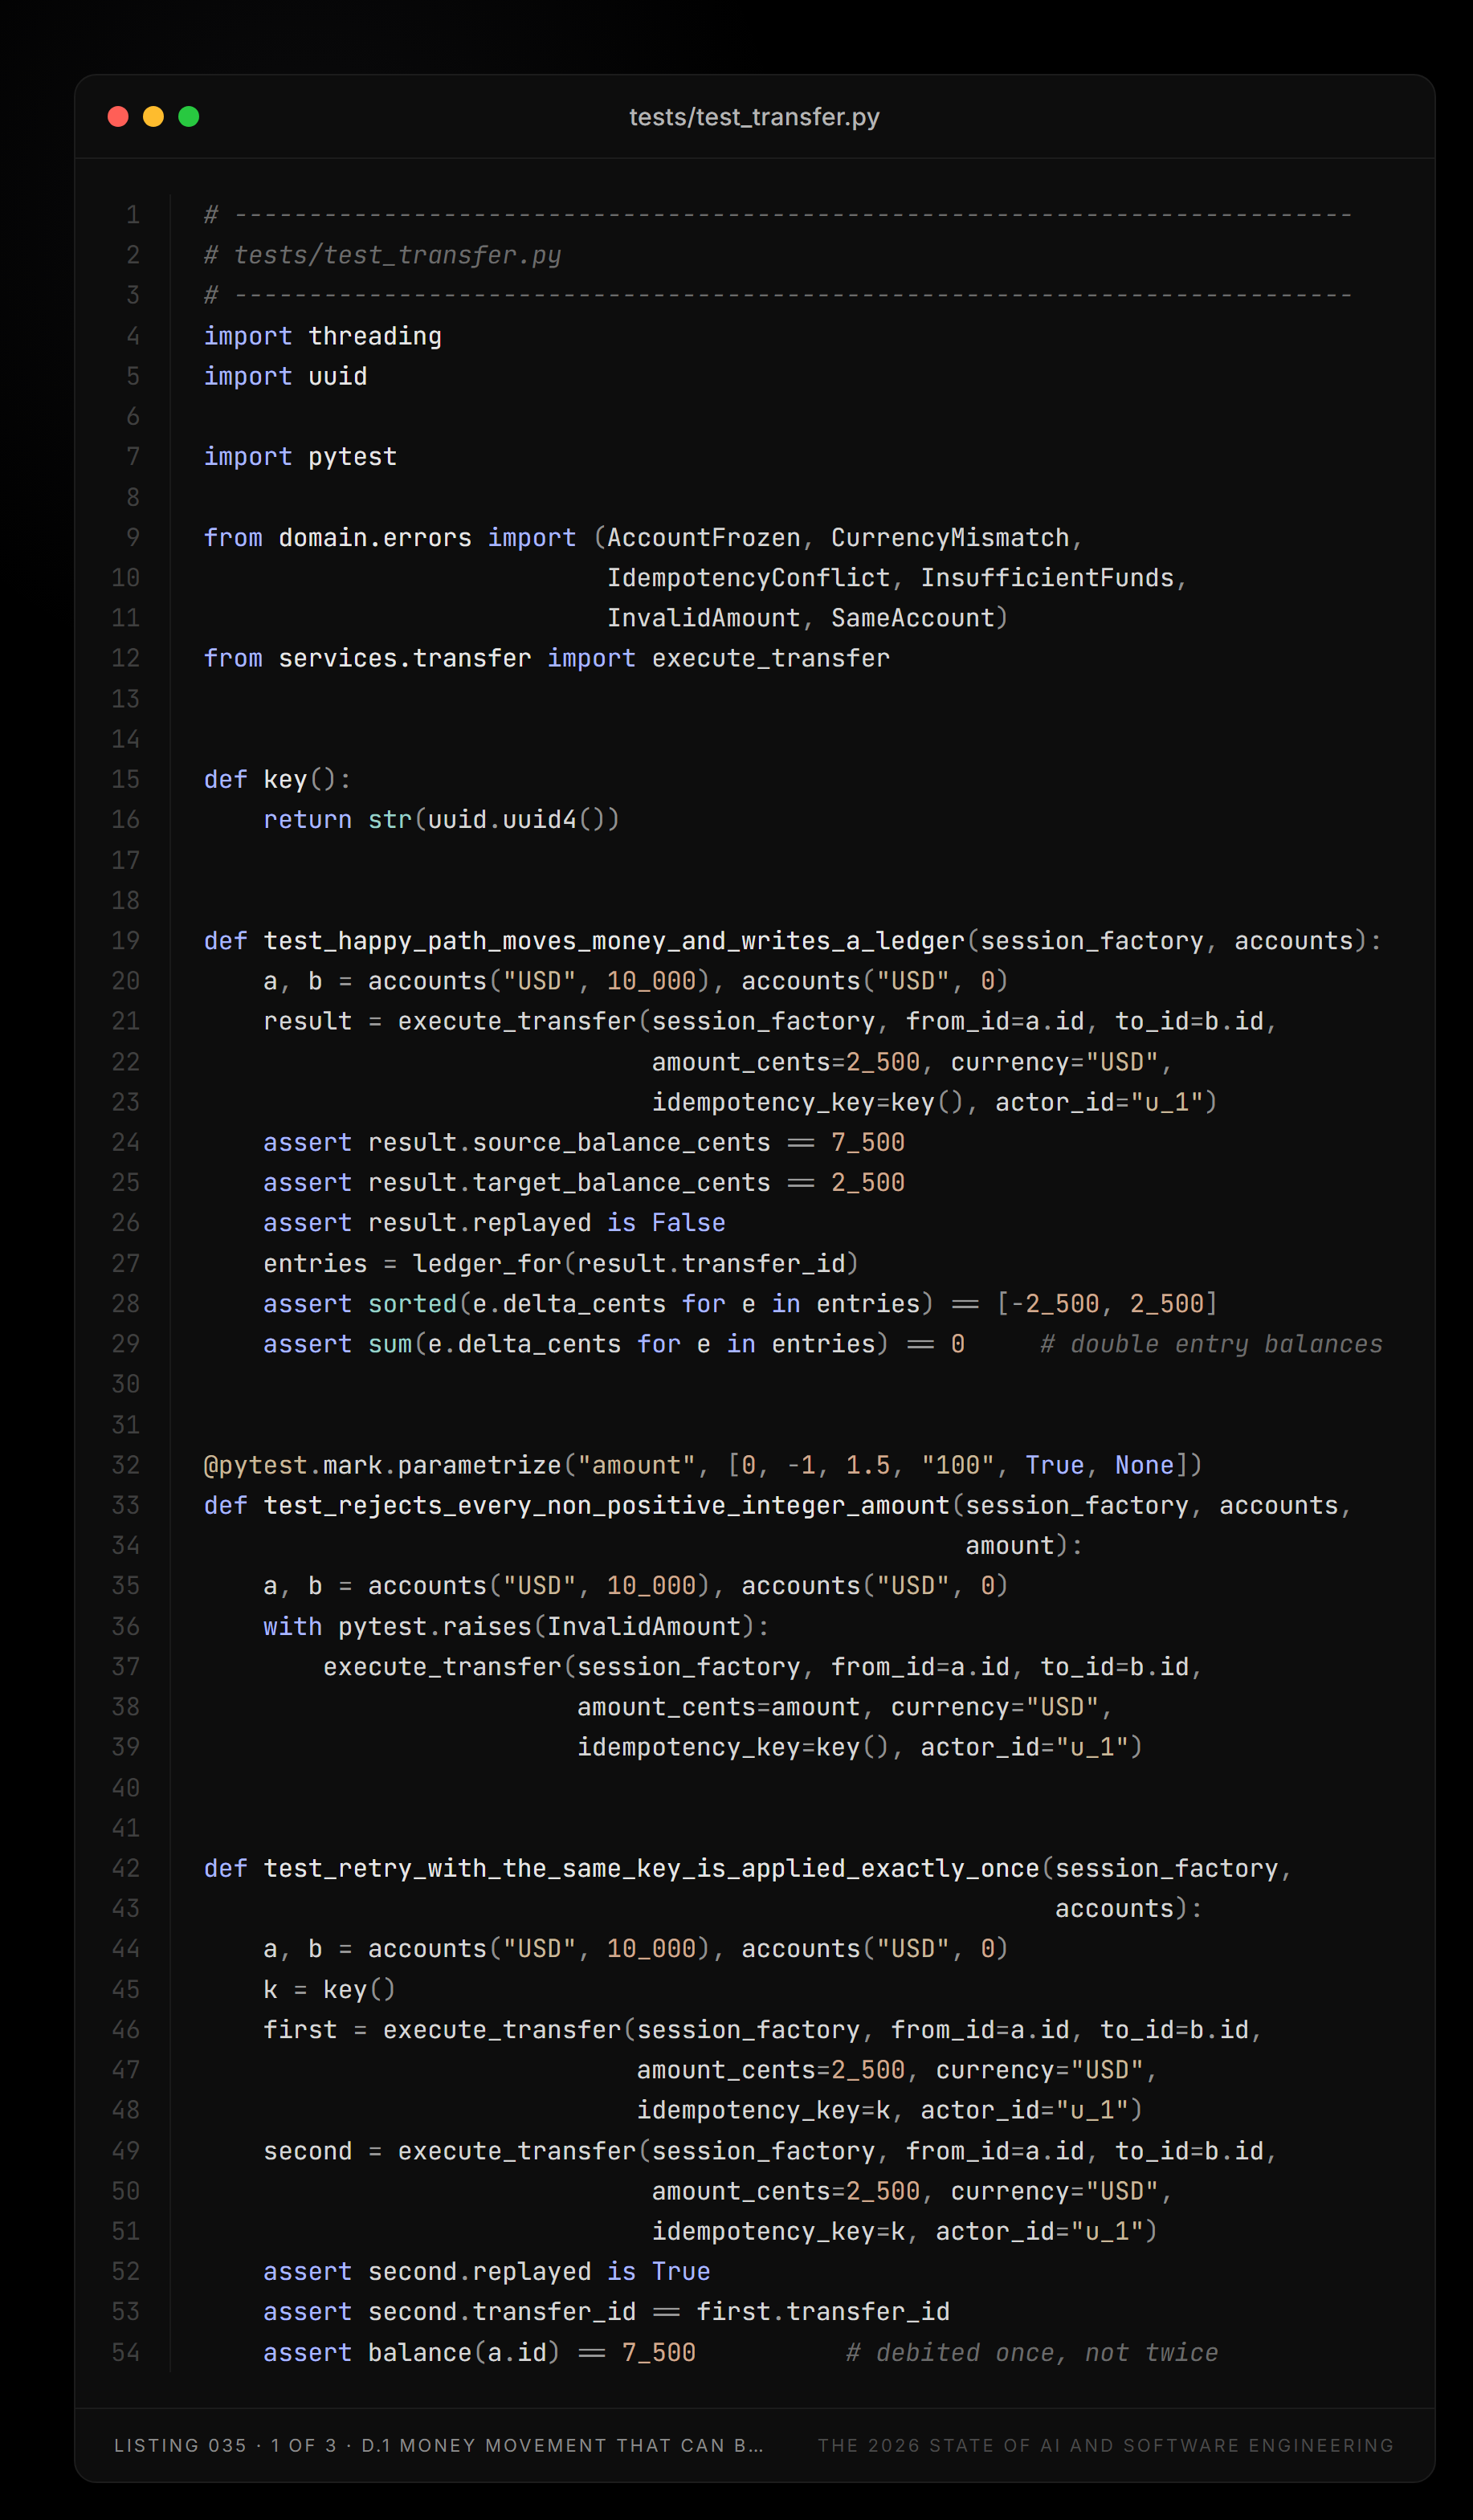Click 'with pytest.raises(InvalidAmount):' on line 36

tap(516, 1626)
